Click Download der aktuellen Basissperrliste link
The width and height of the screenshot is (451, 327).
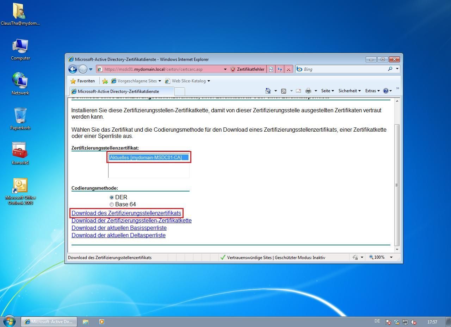coord(119,228)
